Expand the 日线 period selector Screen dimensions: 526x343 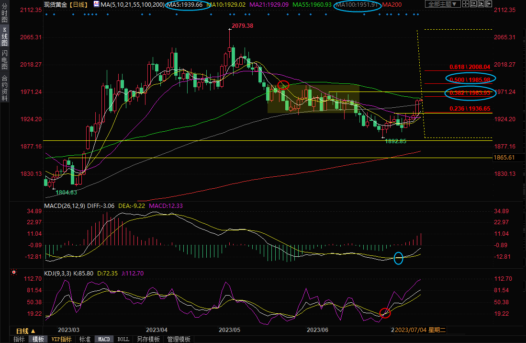(26, 331)
